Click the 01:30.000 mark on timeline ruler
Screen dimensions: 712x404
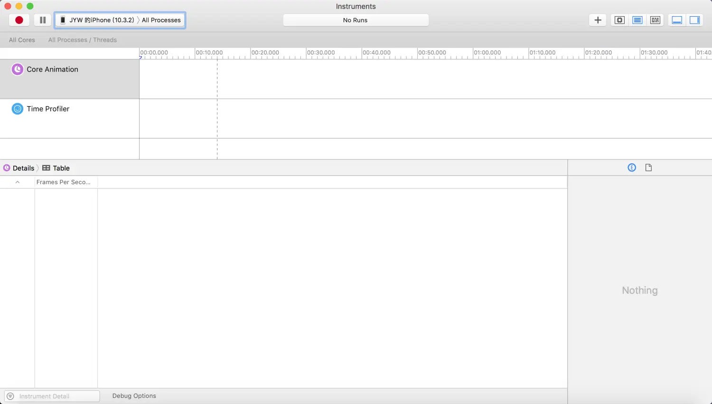click(x=654, y=53)
